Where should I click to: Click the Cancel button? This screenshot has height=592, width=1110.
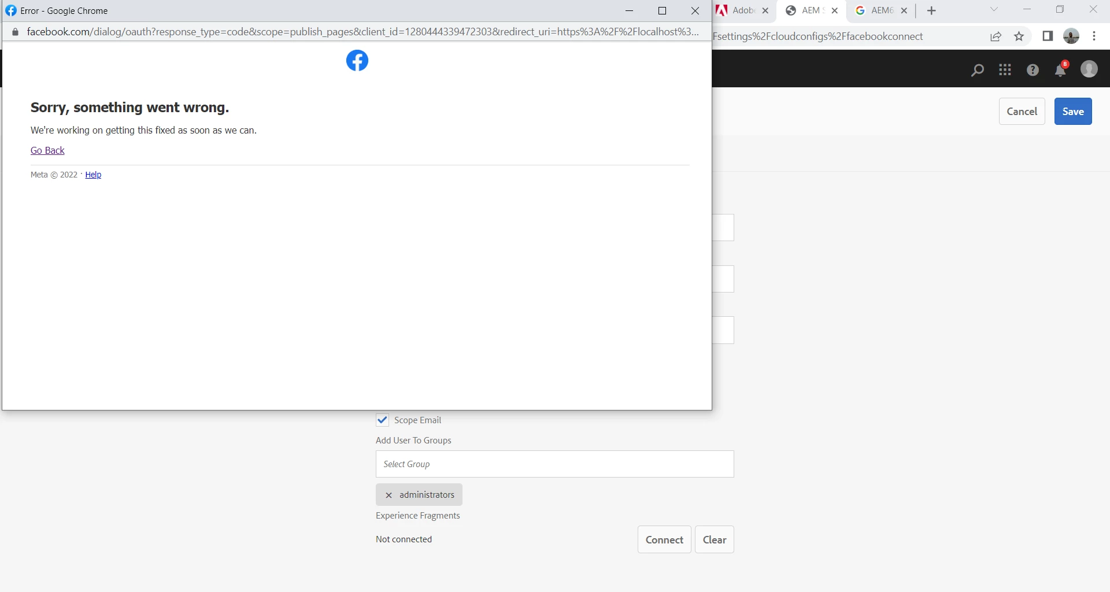point(1022,112)
